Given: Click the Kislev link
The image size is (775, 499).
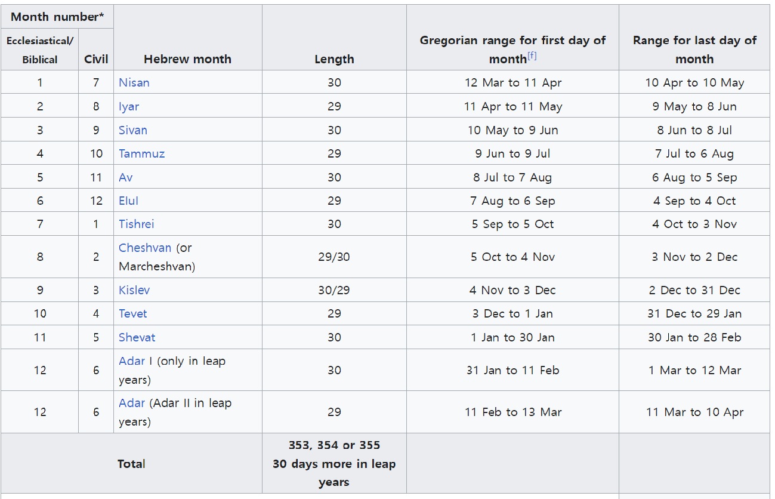Looking at the screenshot, I should coord(134,290).
